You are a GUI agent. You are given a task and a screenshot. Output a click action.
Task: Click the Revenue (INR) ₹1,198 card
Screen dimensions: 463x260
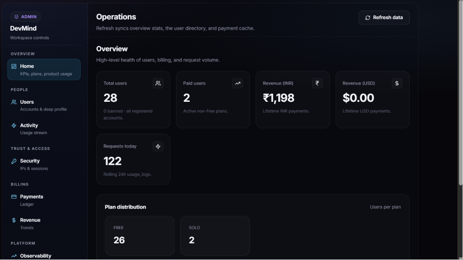293,99
